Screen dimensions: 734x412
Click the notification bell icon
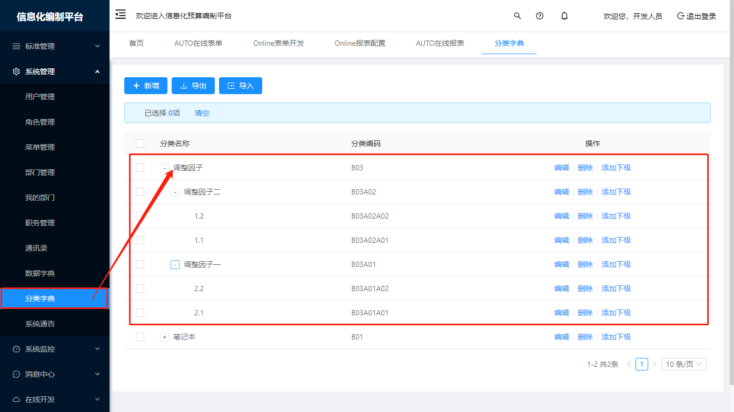[564, 15]
